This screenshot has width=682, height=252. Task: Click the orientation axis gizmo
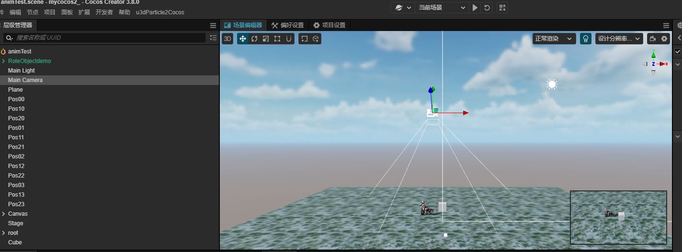[x=654, y=63]
